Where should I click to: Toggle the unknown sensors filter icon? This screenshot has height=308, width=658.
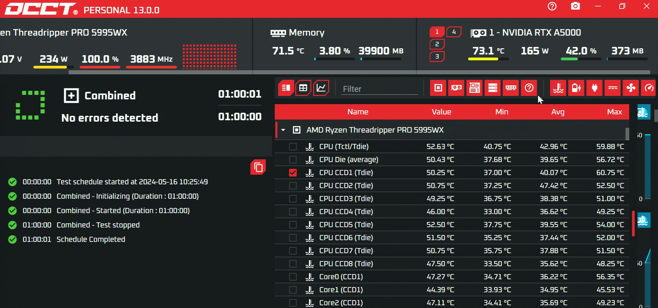tap(529, 88)
